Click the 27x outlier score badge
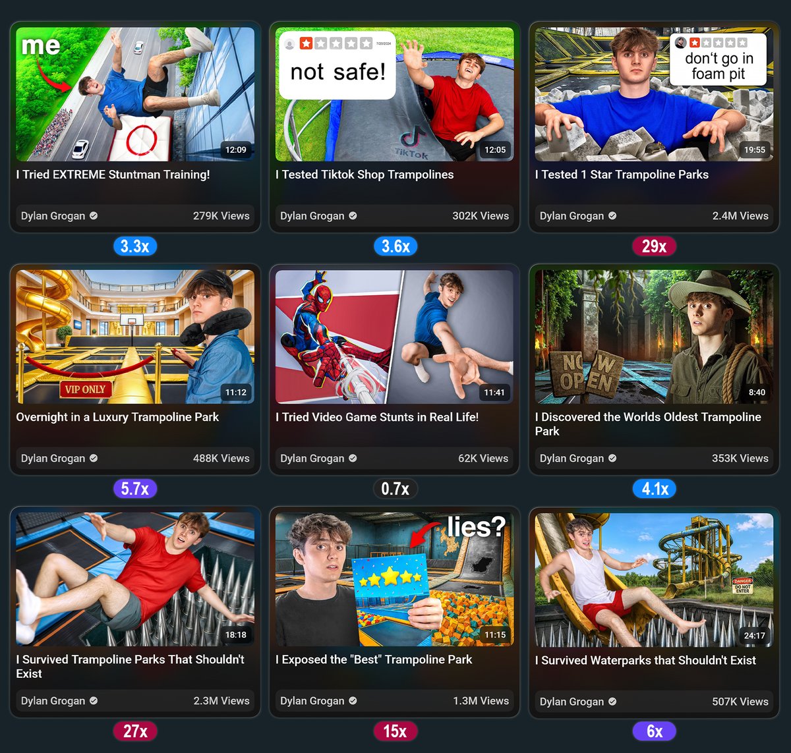 tap(135, 731)
